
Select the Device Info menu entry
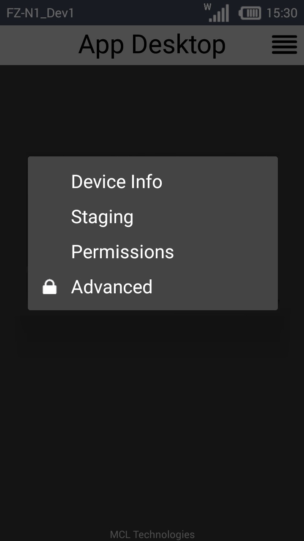point(117,181)
